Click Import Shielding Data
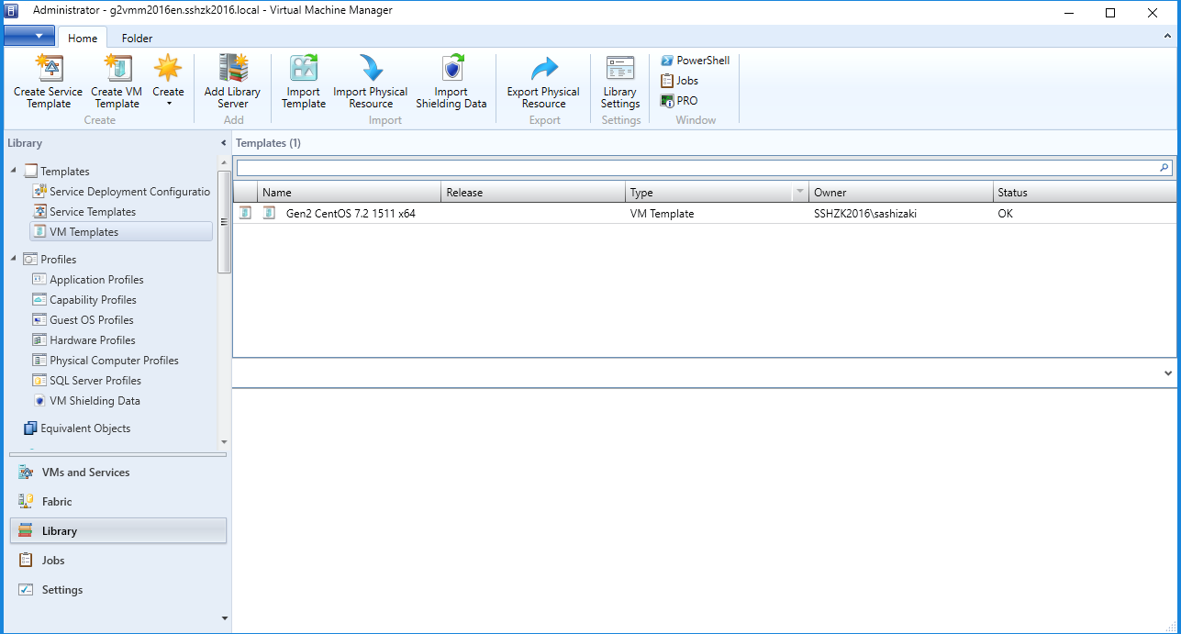Image resolution: width=1181 pixels, height=634 pixels. 451,83
